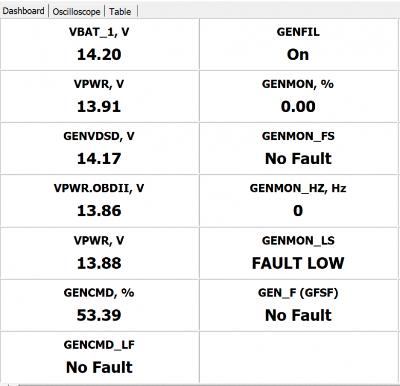
Task: Open the Oscilloscope tab
Action: [x=77, y=11]
